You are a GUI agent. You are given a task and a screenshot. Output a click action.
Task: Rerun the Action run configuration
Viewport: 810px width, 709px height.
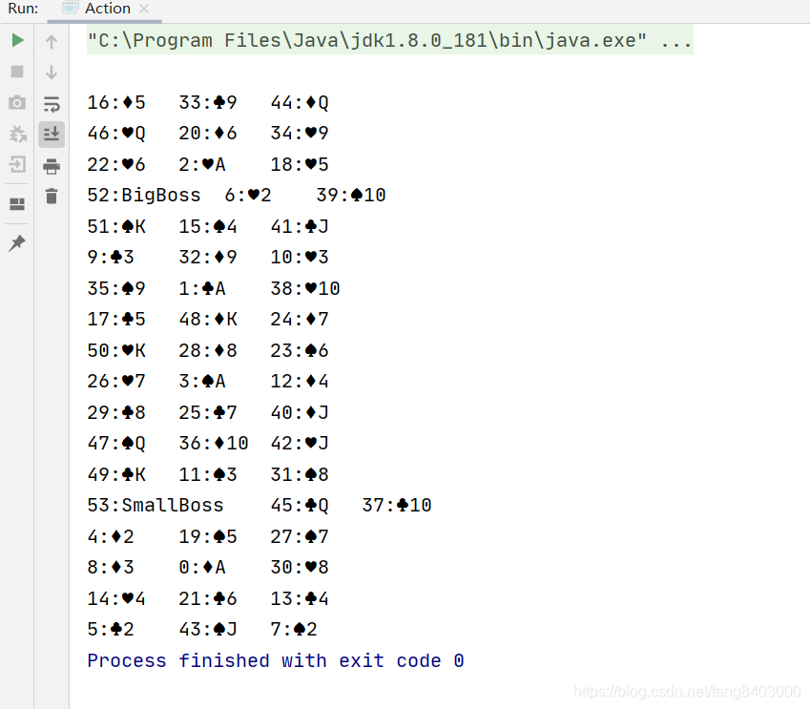point(17,40)
